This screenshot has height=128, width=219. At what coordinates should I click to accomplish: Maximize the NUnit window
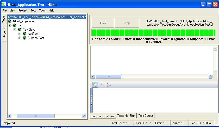click(210, 5)
